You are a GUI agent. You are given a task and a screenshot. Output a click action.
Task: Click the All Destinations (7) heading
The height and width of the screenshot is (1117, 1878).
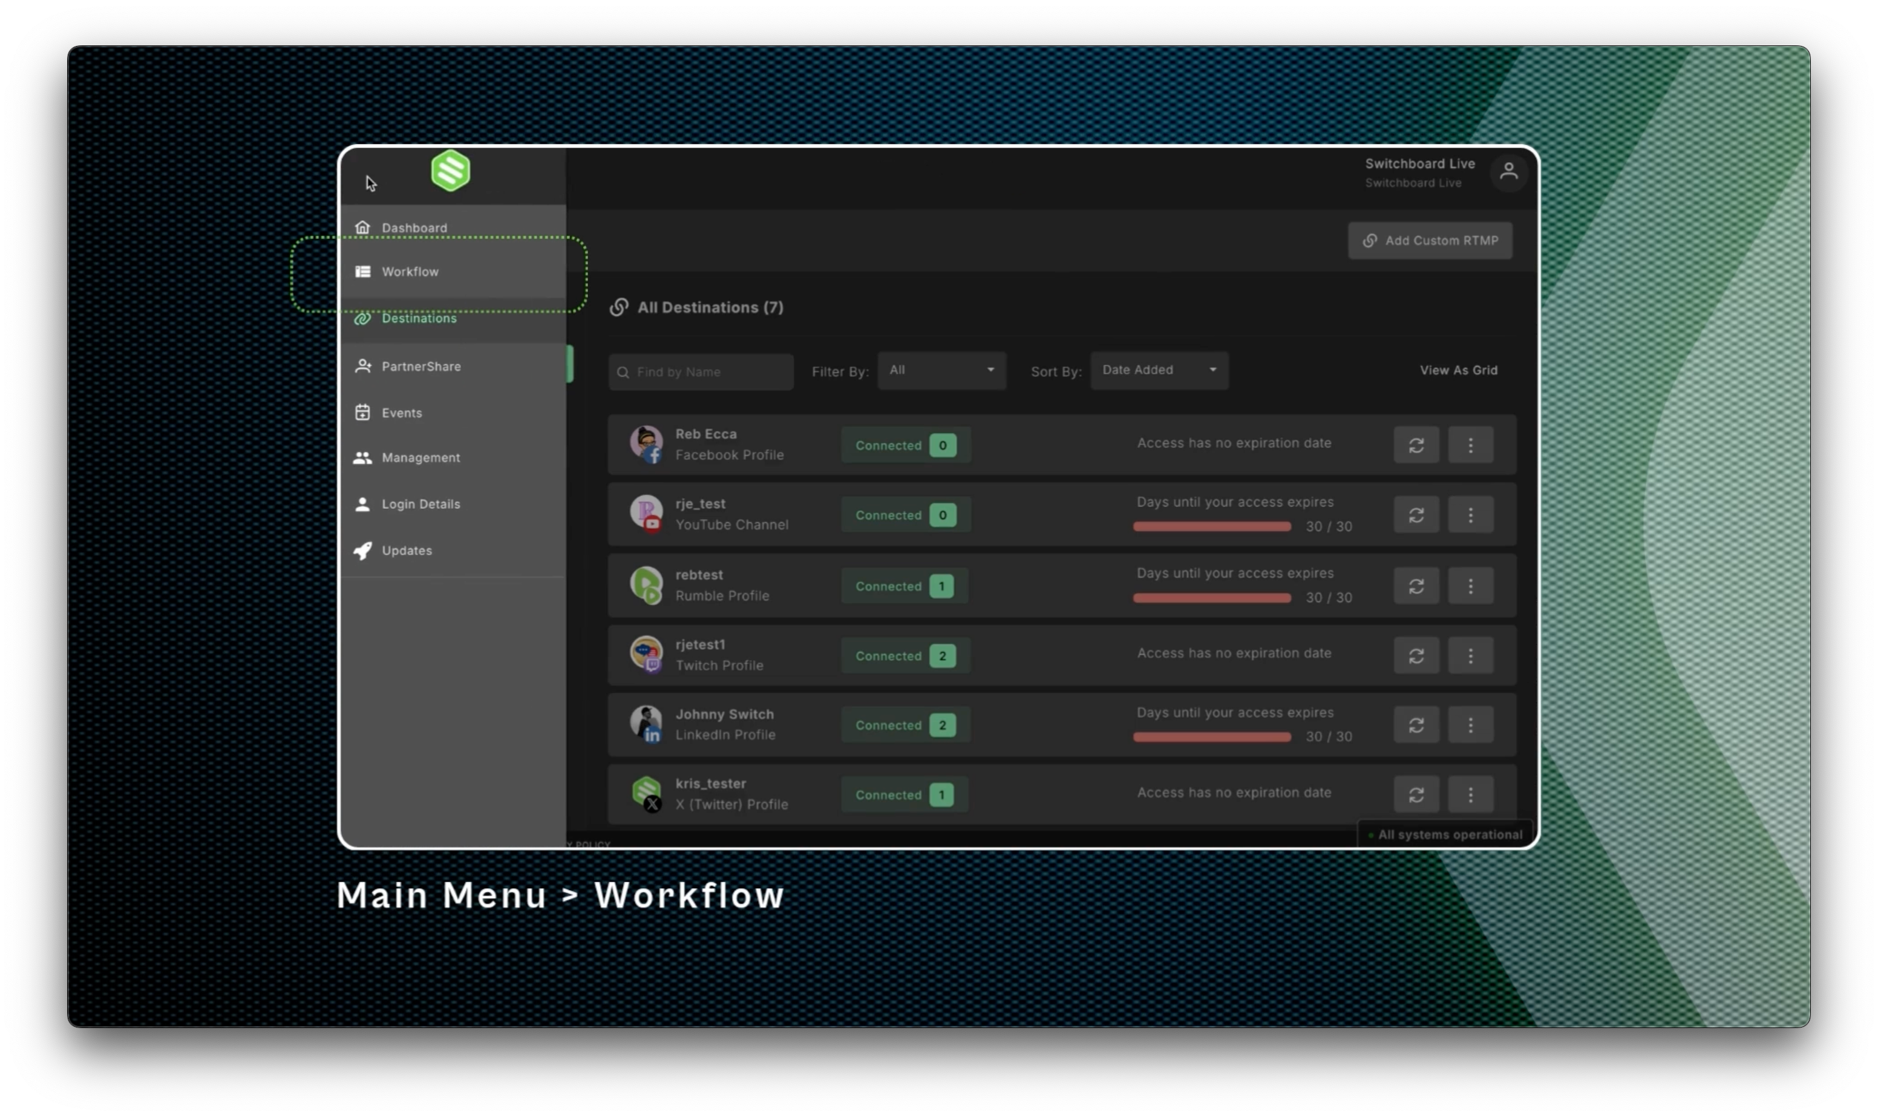pos(710,307)
